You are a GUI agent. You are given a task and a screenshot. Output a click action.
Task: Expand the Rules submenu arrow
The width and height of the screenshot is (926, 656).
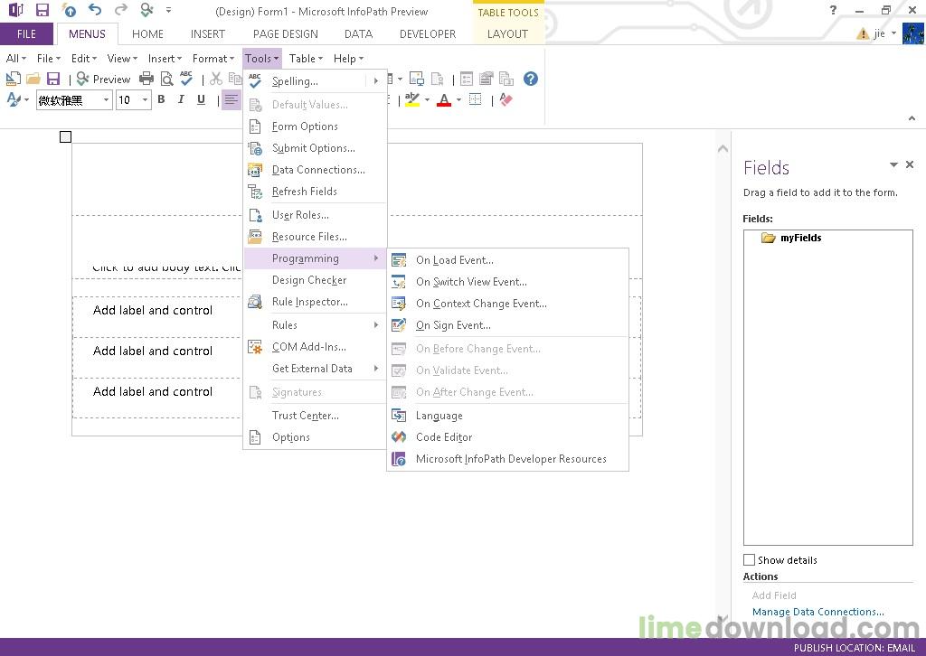(376, 325)
